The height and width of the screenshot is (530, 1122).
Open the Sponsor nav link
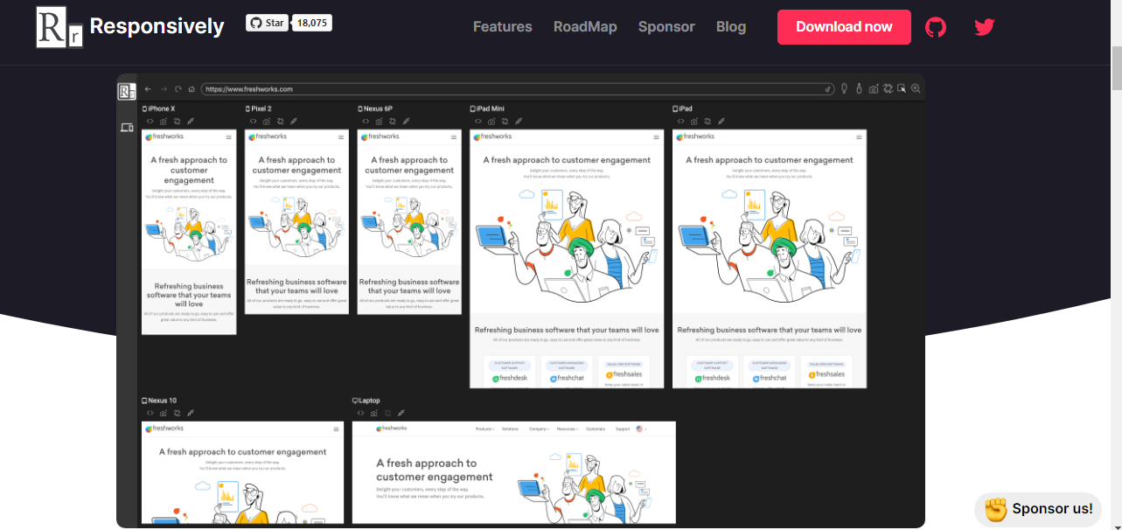tap(666, 26)
